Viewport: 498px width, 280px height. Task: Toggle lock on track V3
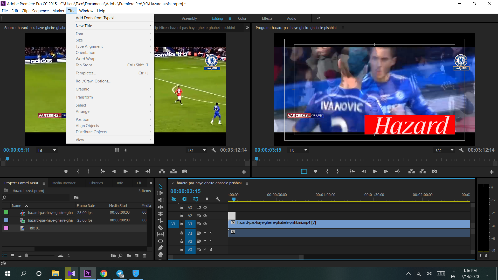(x=182, y=207)
